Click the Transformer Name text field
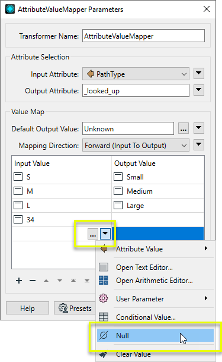 click(143, 36)
